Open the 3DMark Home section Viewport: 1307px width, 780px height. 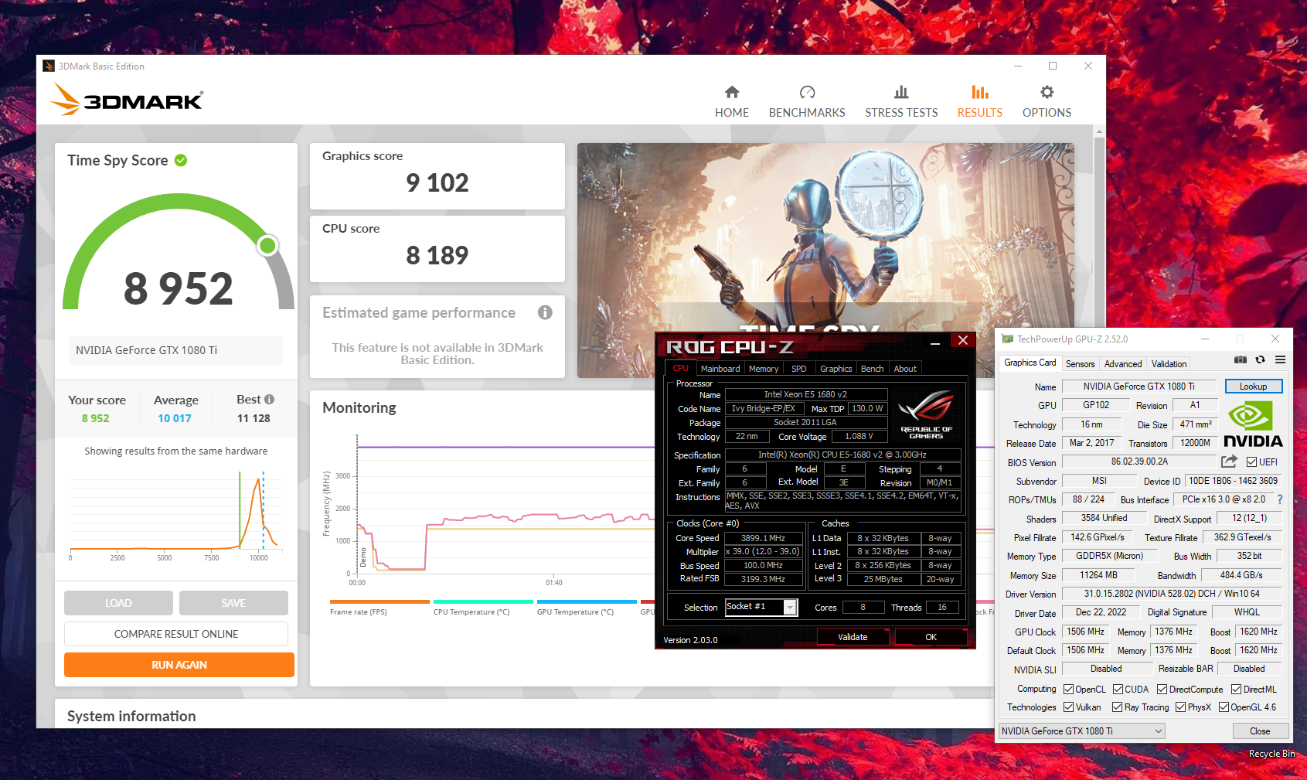(731, 101)
